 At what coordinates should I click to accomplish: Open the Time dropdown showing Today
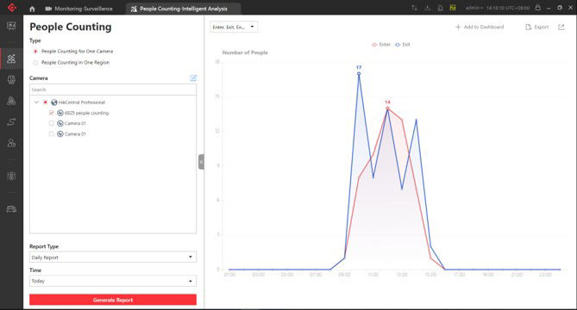point(113,281)
